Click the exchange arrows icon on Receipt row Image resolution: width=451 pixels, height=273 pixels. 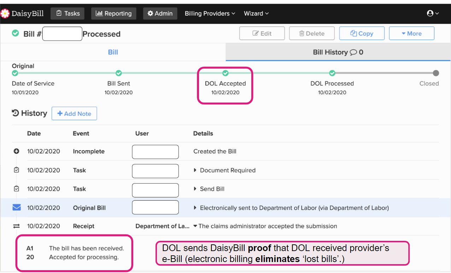tap(16, 226)
